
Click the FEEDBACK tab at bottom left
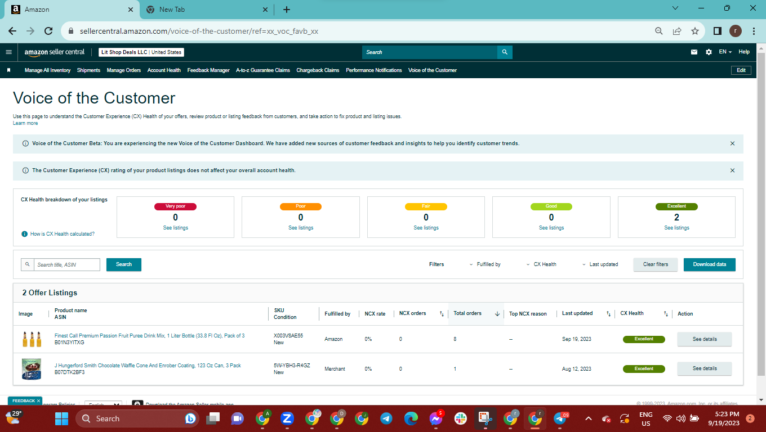pos(25,400)
